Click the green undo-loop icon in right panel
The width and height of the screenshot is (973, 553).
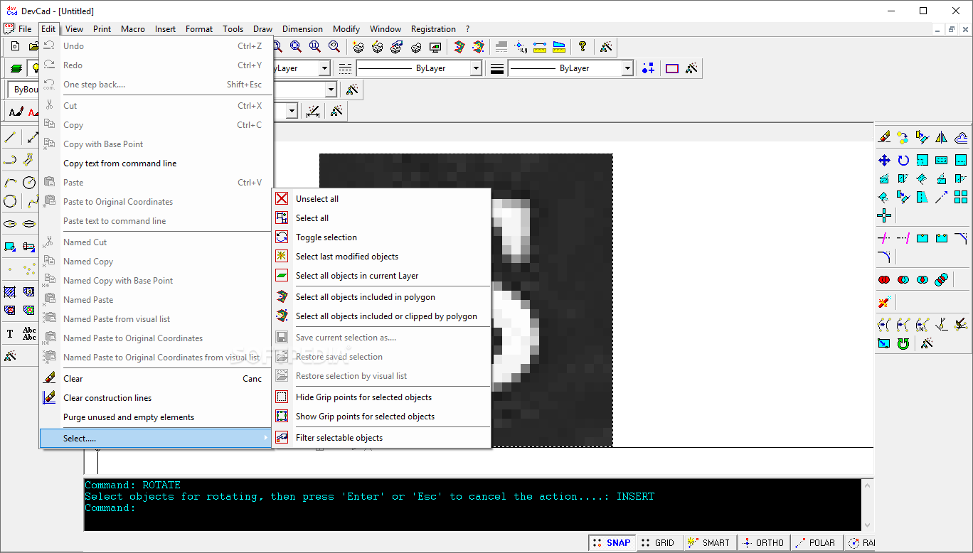tap(903, 343)
